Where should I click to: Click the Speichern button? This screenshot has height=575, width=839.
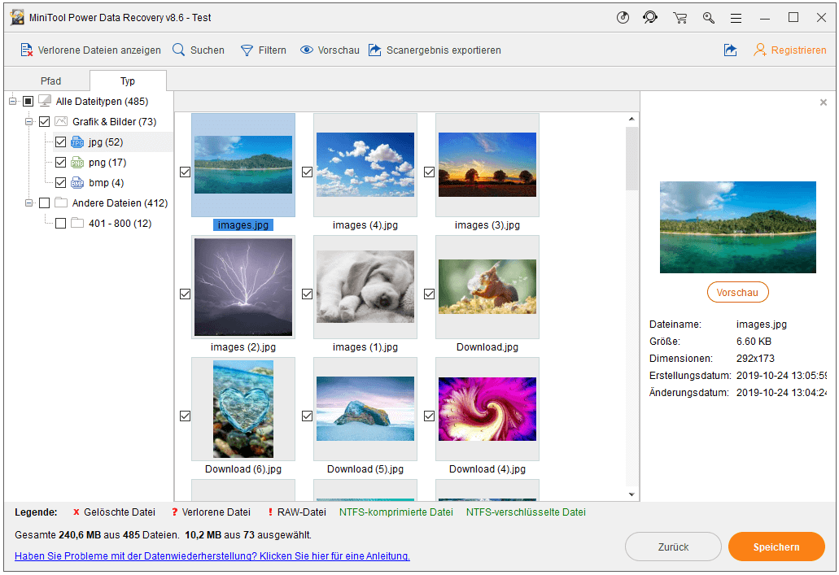tap(776, 547)
